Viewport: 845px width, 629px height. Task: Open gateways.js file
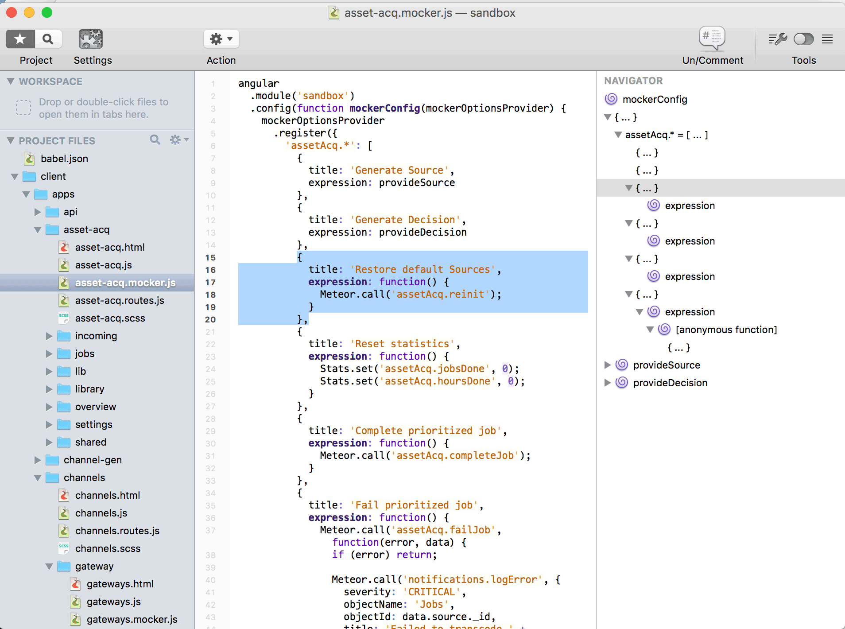114,602
